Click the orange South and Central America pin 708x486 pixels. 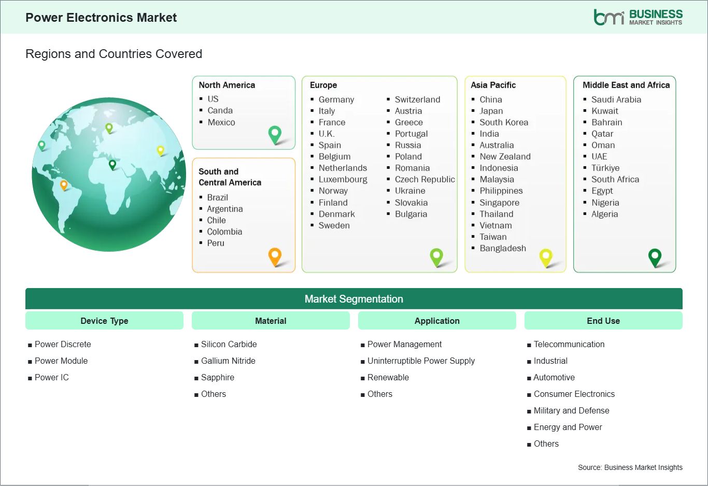(274, 256)
